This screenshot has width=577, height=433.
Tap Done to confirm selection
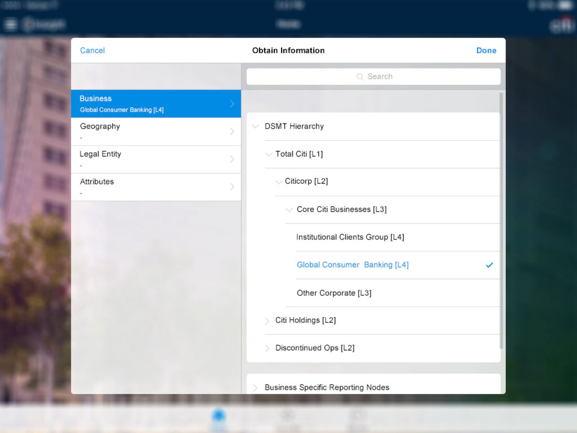(x=486, y=50)
